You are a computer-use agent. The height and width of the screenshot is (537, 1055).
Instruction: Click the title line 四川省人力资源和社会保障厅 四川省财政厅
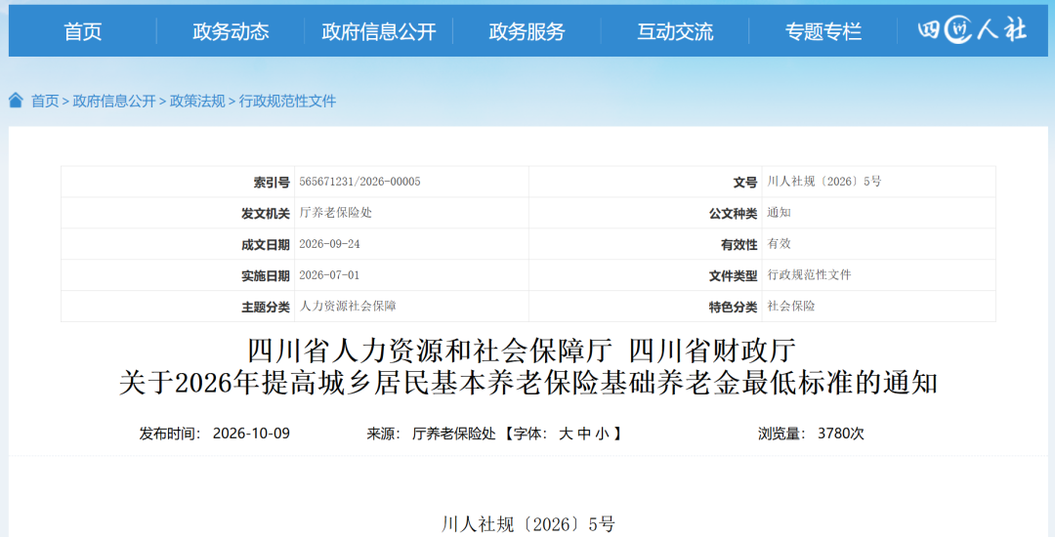[522, 351]
